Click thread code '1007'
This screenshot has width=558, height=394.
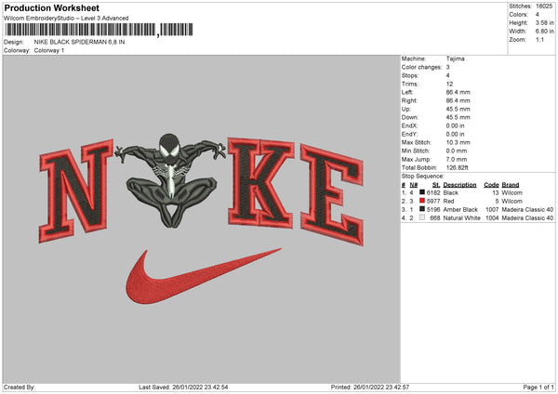[492, 209]
